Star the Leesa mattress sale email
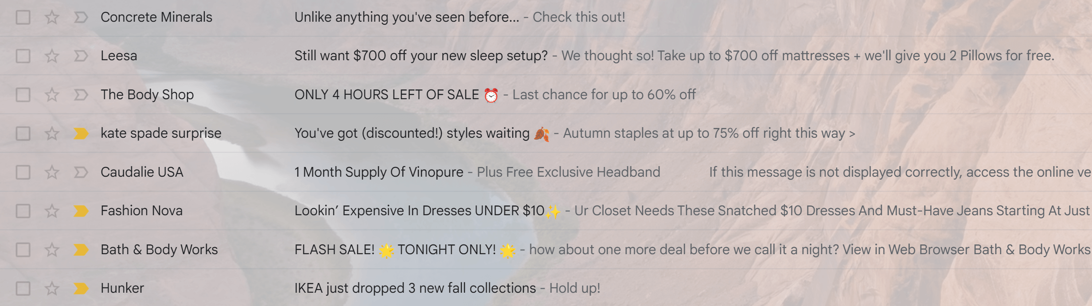Image resolution: width=1092 pixels, height=306 pixels. tap(52, 55)
